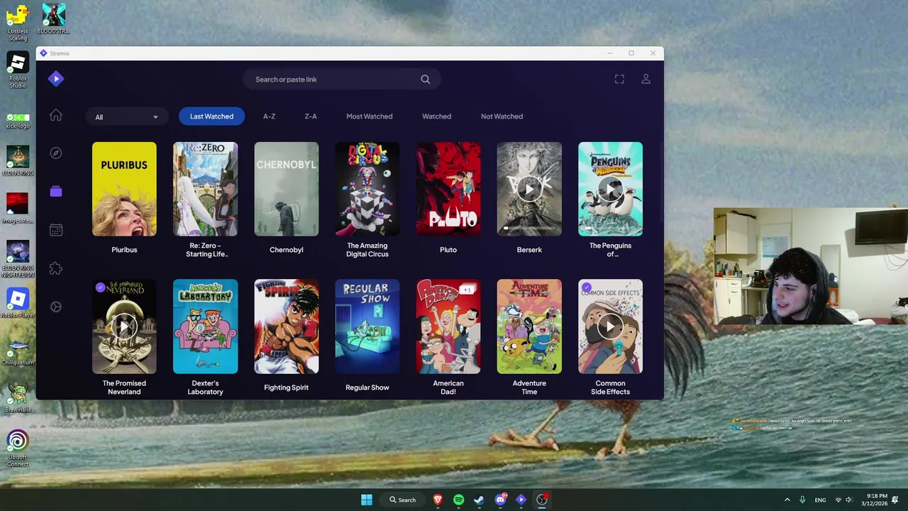Screen dimensions: 908x511
Task: Open the Calendar icon in sidebar
Action: coord(56,230)
